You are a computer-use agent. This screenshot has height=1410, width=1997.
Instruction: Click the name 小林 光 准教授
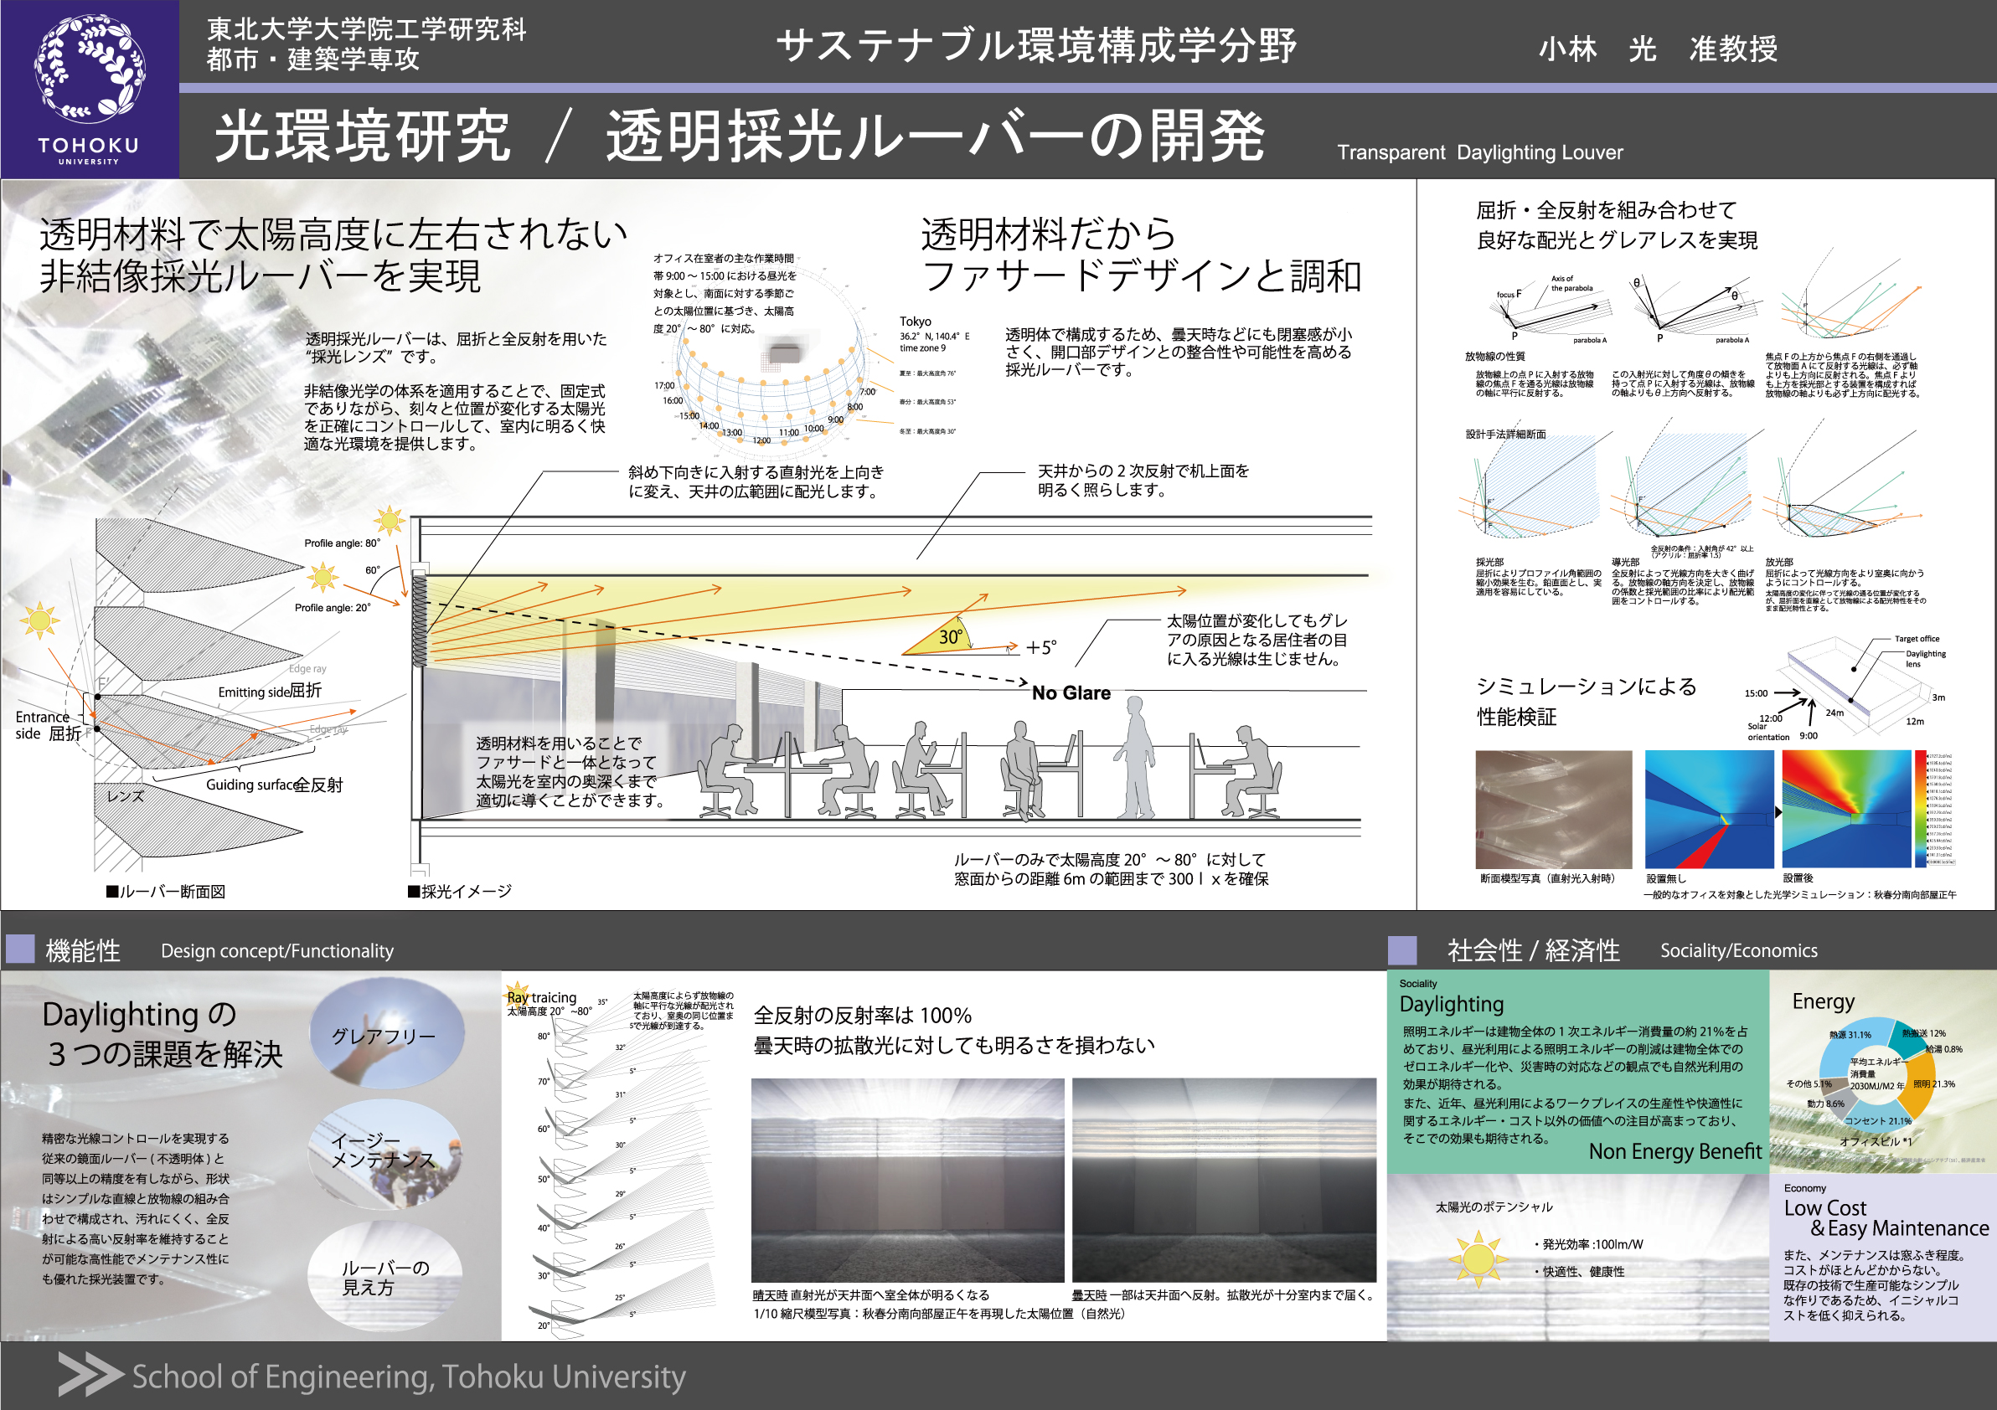[x=1657, y=49]
